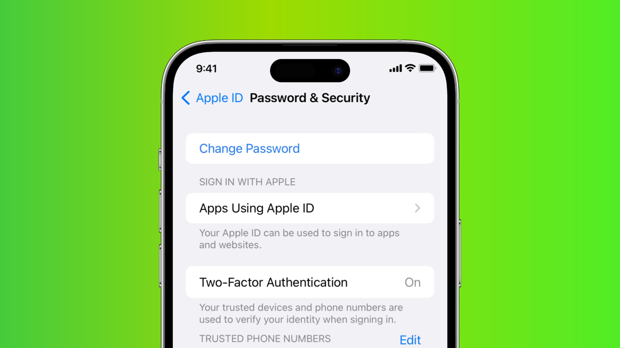The width and height of the screenshot is (620, 348).
Task: Click Edit for Trusted Phone Numbers
Action: tap(409, 340)
